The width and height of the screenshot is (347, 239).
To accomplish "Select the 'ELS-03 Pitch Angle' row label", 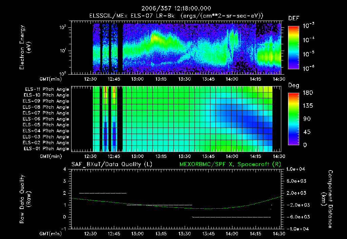I will [46, 137].
